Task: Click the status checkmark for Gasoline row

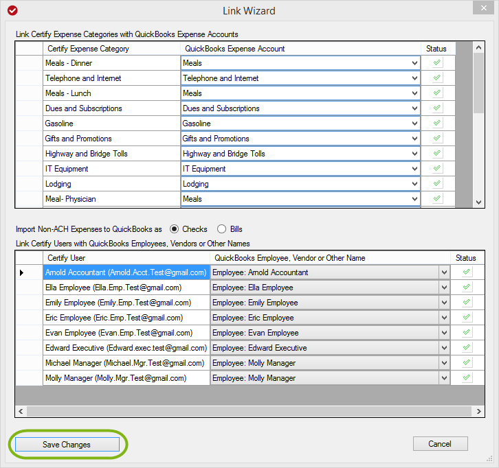Action: pyautogui.click(x=437, y=123)
